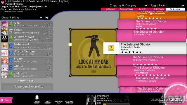Click the pink heart icon by the song title
The width and height of the screenshot is (187, 105).
pos(3,2)
